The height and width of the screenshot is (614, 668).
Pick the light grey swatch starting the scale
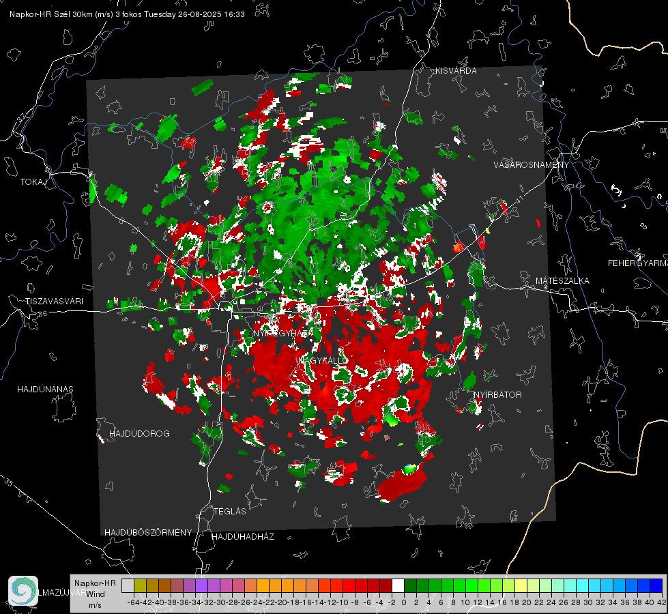(128, 586)
